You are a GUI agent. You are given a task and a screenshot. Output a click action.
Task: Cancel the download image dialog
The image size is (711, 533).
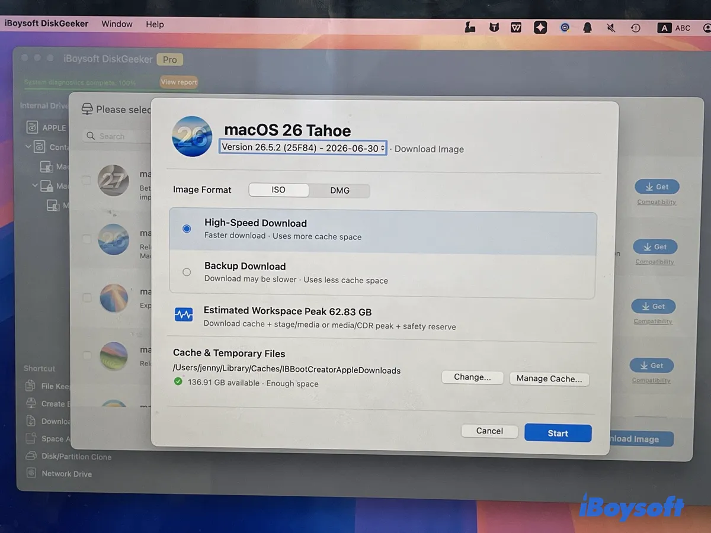[x=489, y=431]
